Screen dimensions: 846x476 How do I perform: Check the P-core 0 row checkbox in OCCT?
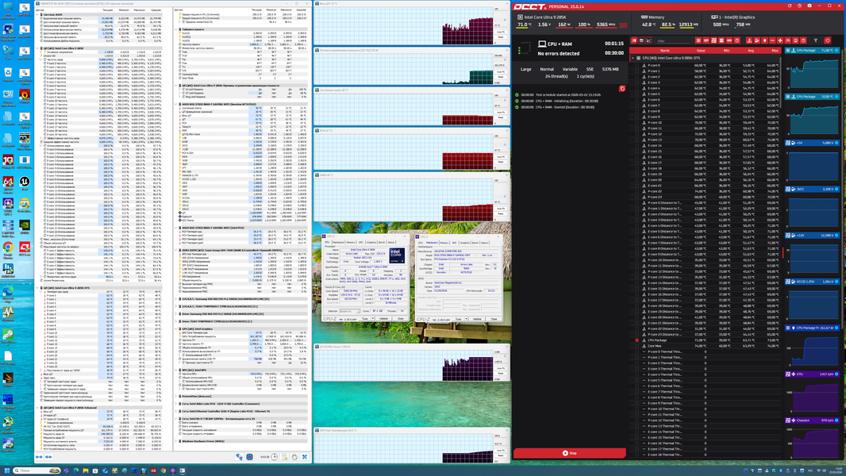(x=636, y=65)
